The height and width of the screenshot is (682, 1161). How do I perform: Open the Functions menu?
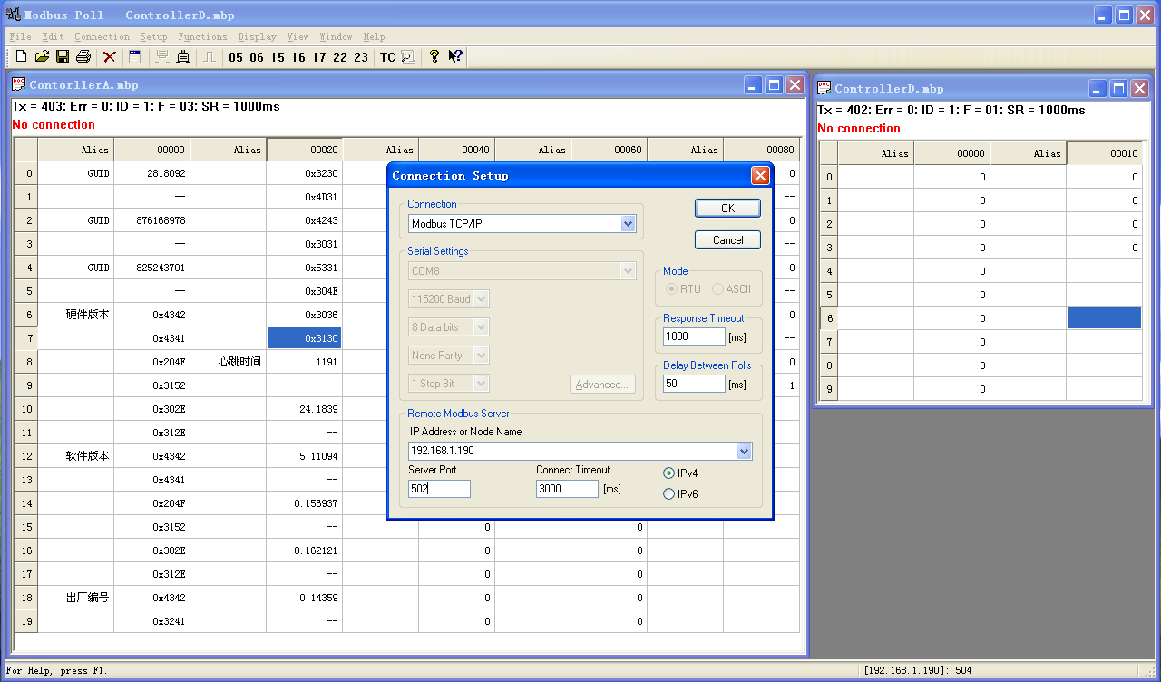tap(202, 37)
